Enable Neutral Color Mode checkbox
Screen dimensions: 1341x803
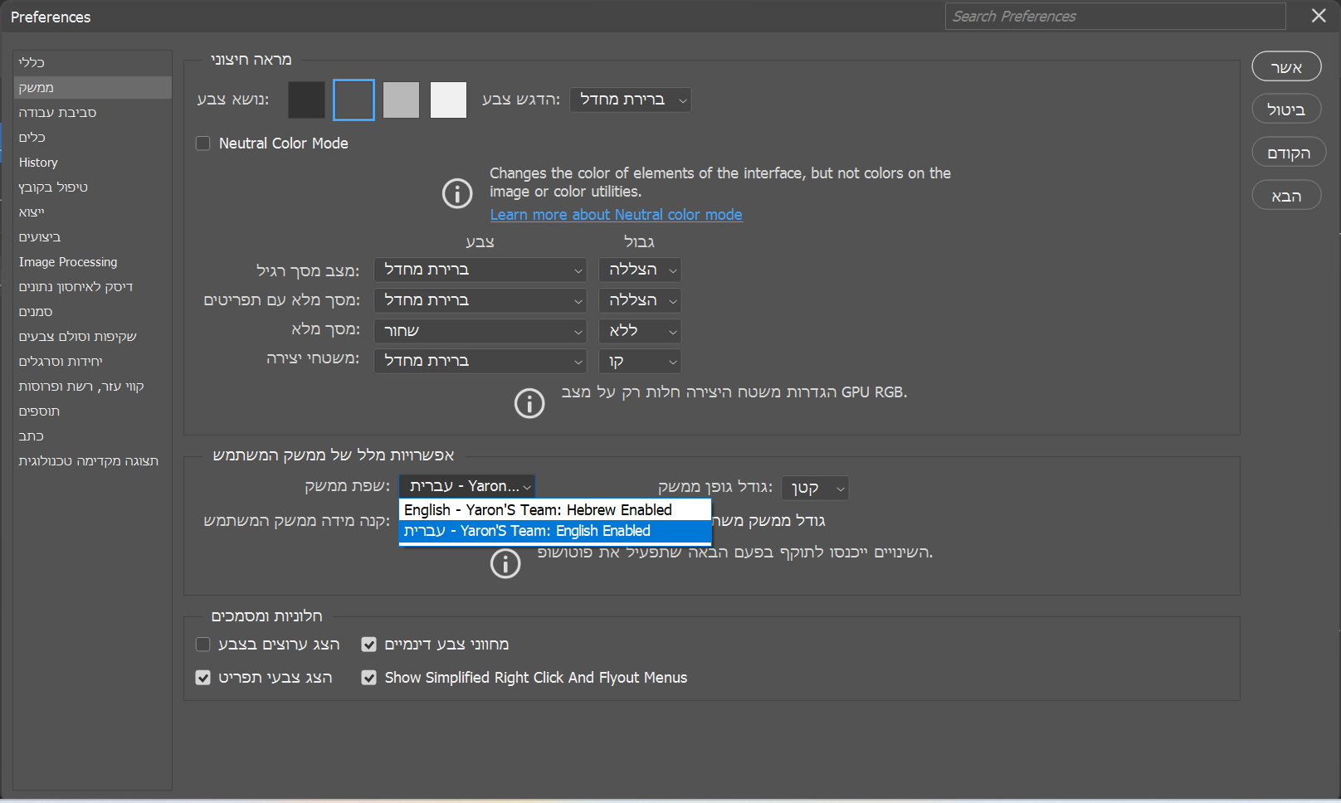[202, 144]
